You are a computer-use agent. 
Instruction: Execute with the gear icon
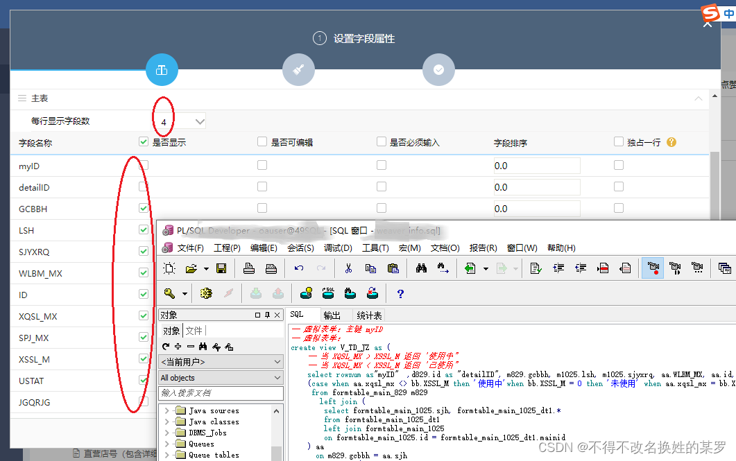pyautogui.click(x=206, y=293)
